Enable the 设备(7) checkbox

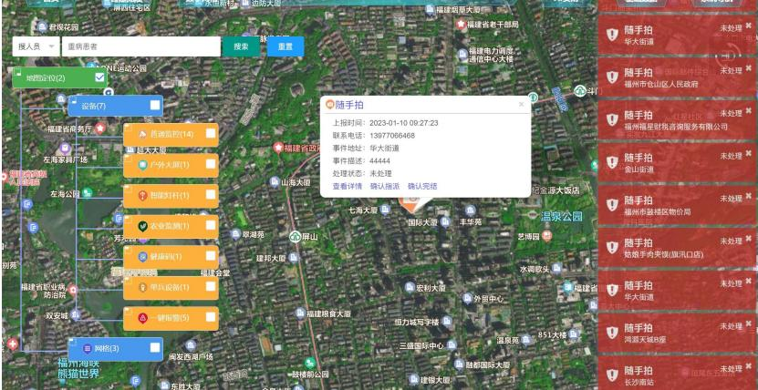151,106
